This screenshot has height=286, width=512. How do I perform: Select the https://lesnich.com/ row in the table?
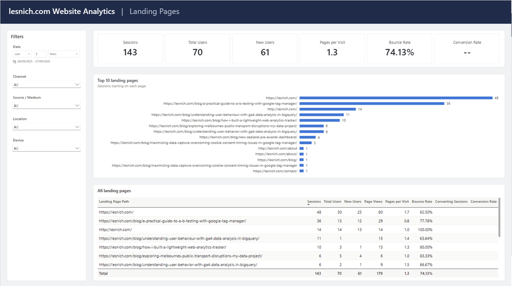[298, 212]
